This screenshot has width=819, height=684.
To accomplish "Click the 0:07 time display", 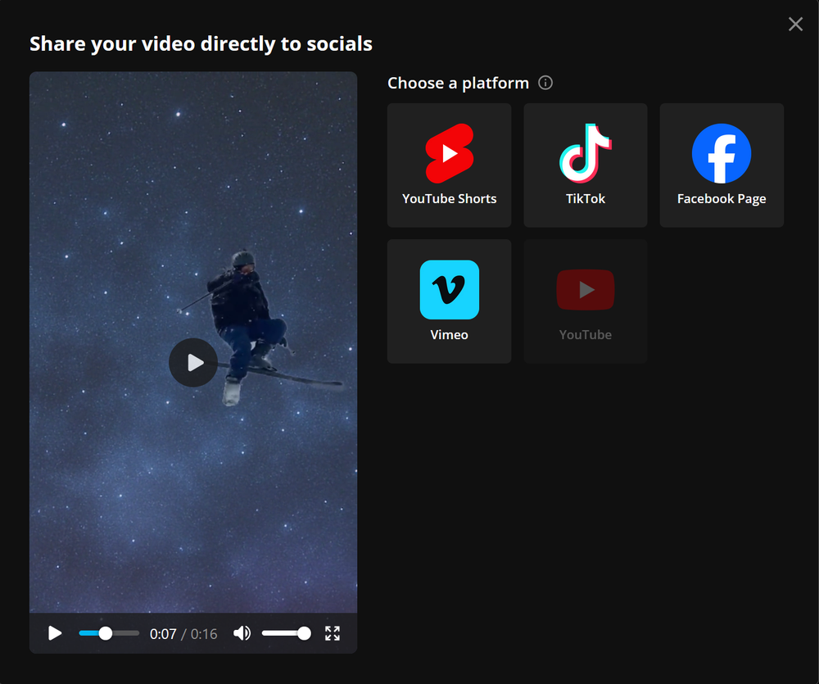I will coord(165,632).
